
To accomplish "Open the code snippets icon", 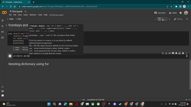I will 2,87.
